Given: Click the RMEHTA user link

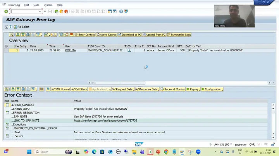Looking at the screenshot, I should (71, 51).
